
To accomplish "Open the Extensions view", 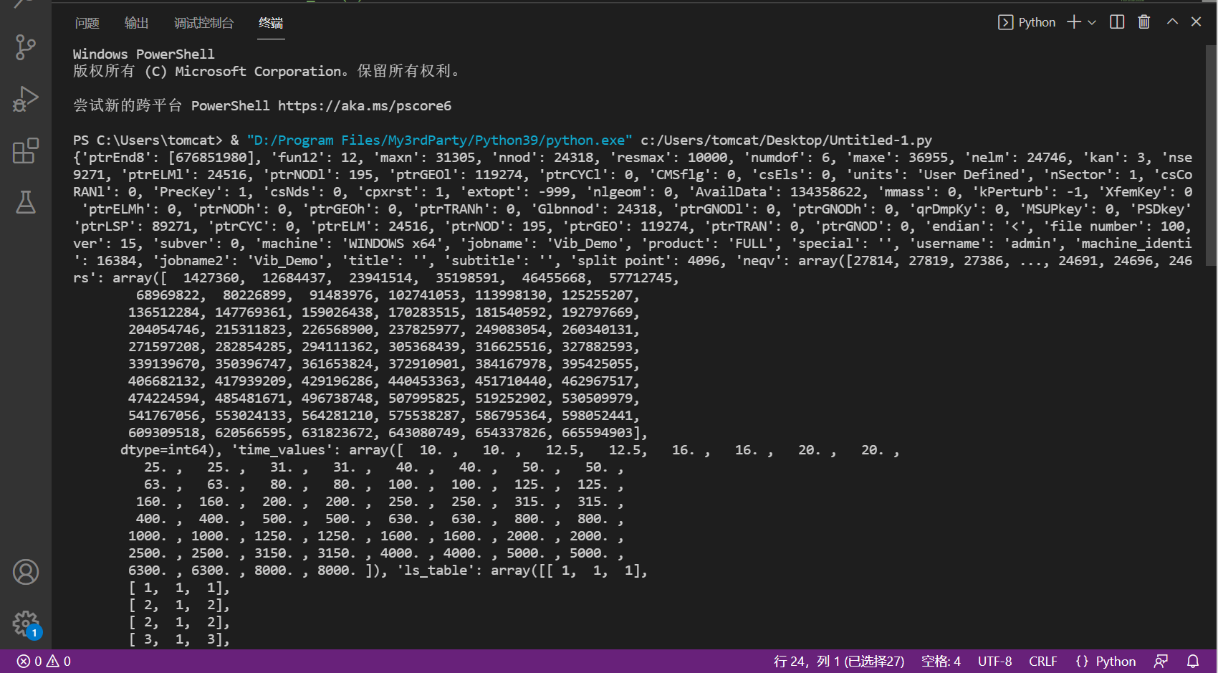I will [26, 151].
